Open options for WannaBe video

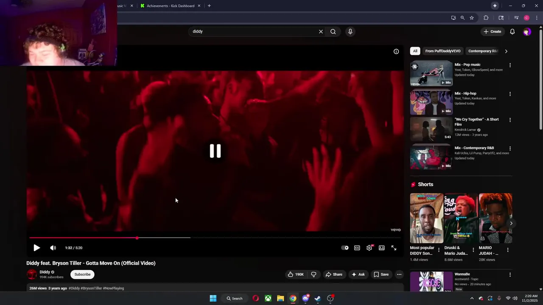click(x=510, y=274)
